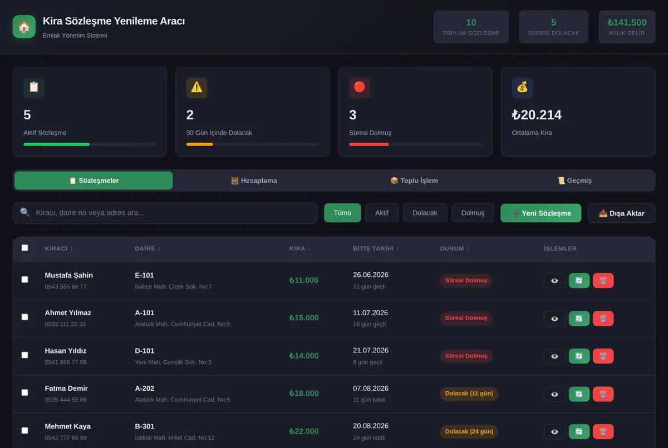Screen dimensions: 668x448
Task: Click the money bag icon on Ortalama Kira card
Action: click(522, 88)
